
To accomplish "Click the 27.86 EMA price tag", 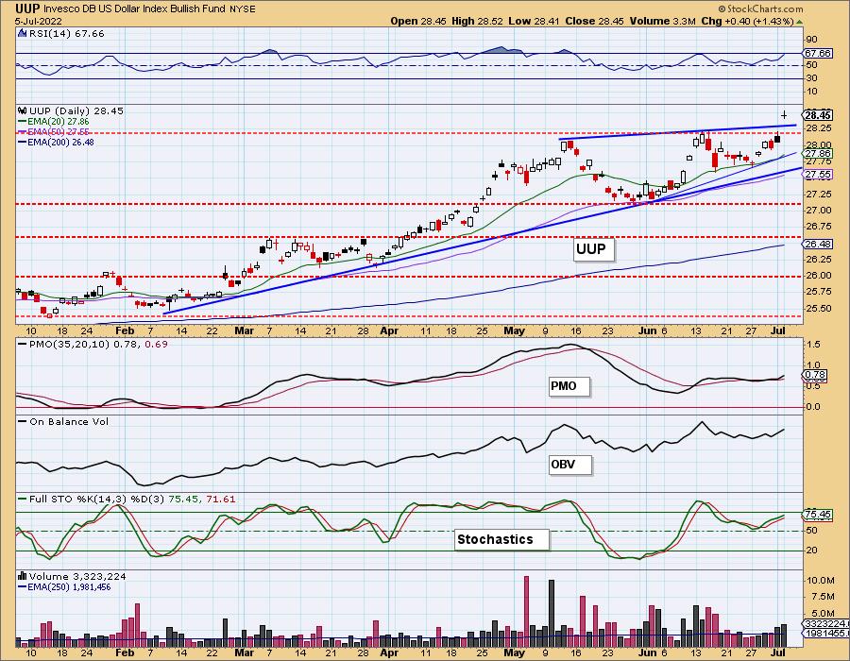I will [818, 154].
